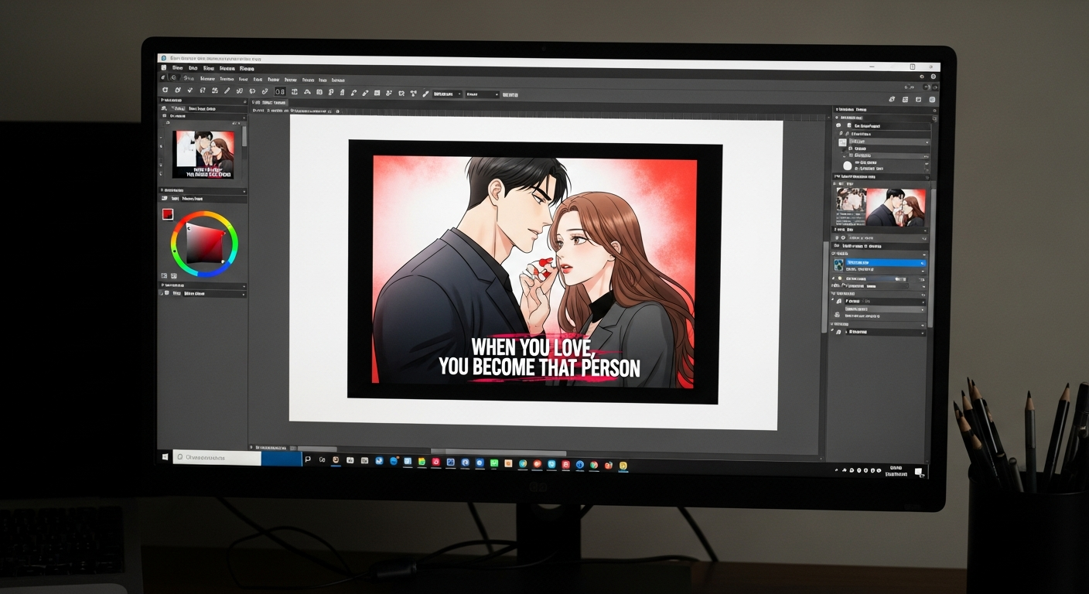1089x594 pixels.
Task: Click the small square icon below color wheel
Action: click(164, 275)
